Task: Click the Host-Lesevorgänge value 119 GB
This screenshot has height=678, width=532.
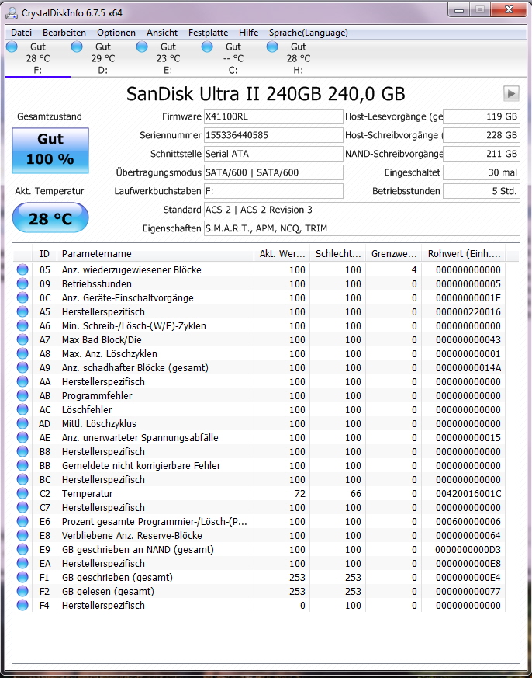Action: tap(482, 116)
